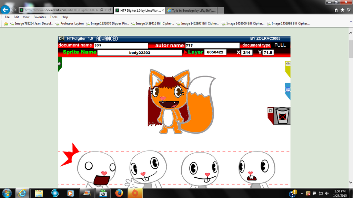
Task: Open the Origin icon on taskbar
Action: [x=135, y=193]
